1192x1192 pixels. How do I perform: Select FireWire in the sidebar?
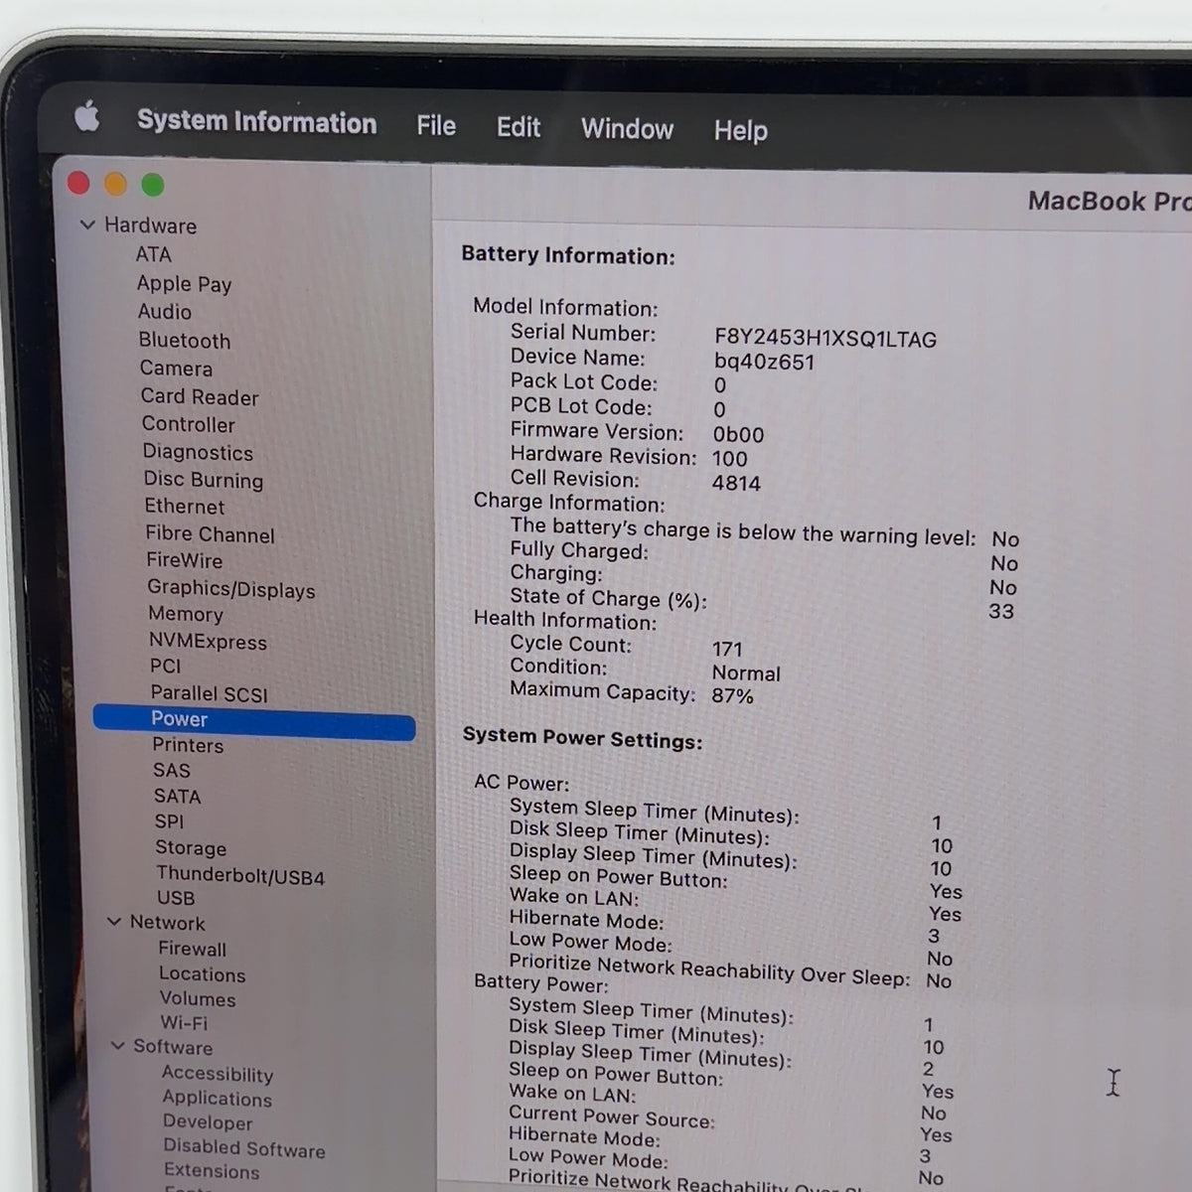(x=184, y=560)
